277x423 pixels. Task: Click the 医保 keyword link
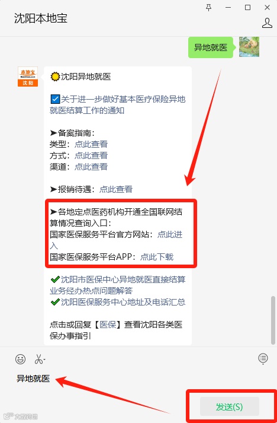tap(108, 325)
